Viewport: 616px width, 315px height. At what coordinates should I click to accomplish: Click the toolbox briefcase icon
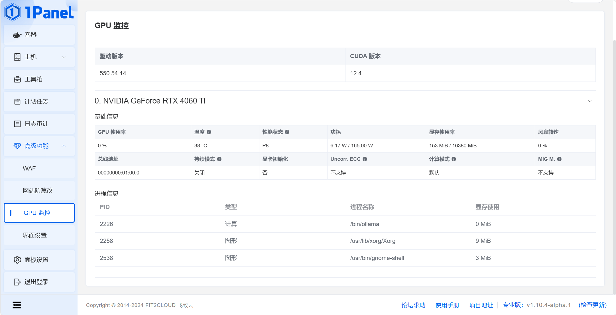pos(17,79)
